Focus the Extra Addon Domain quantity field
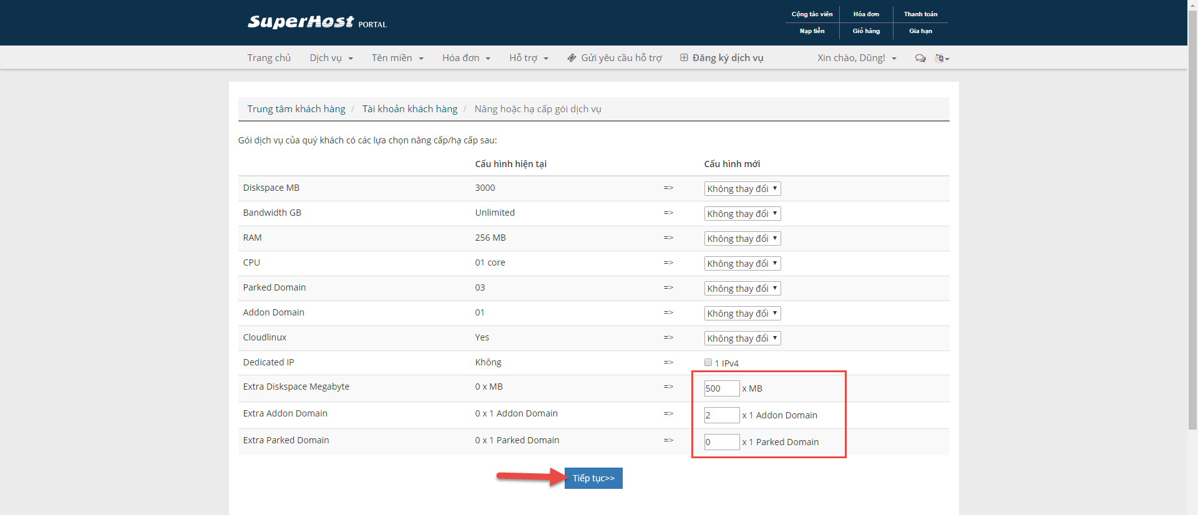Screen dimensions: 1198x515 [722, 415]
